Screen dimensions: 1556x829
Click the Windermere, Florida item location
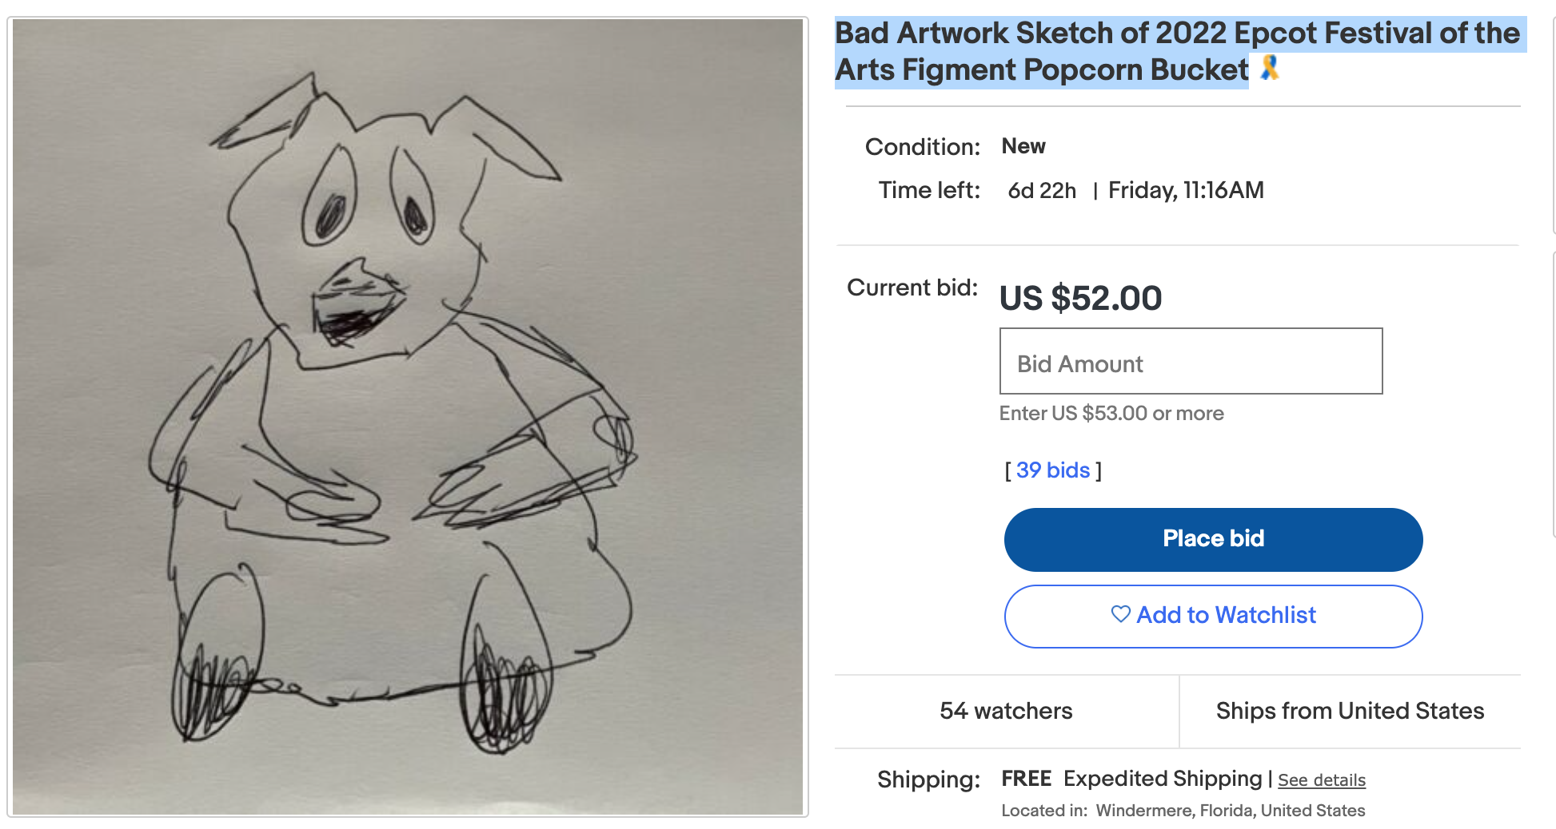(x=1230, y=811)
